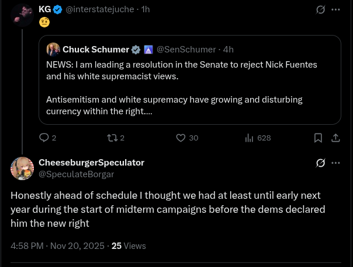Bookmark KG's post
353x267 pixels.
click(x=318, y=138)
